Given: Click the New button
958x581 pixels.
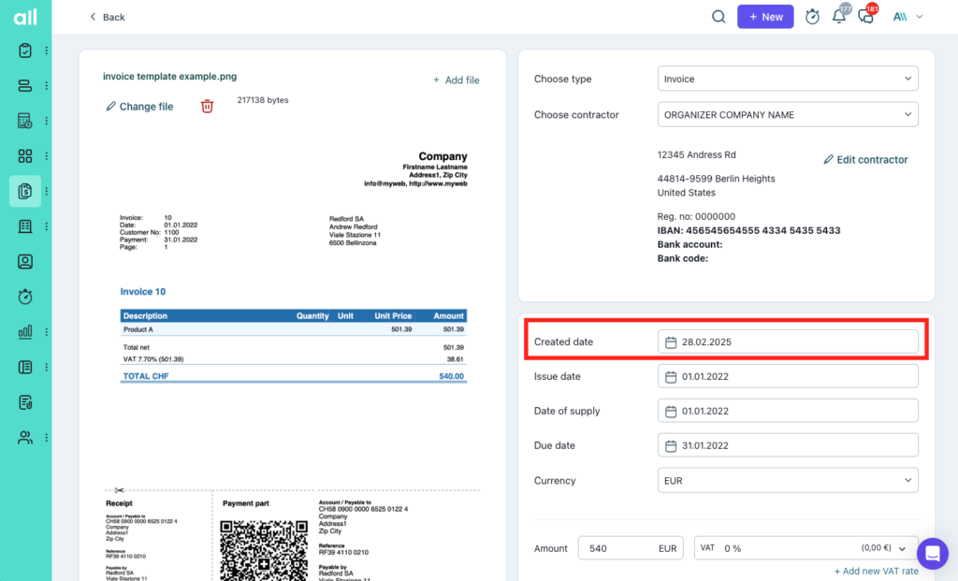Looking at the screenshot, I should click(x=765, y=17).
